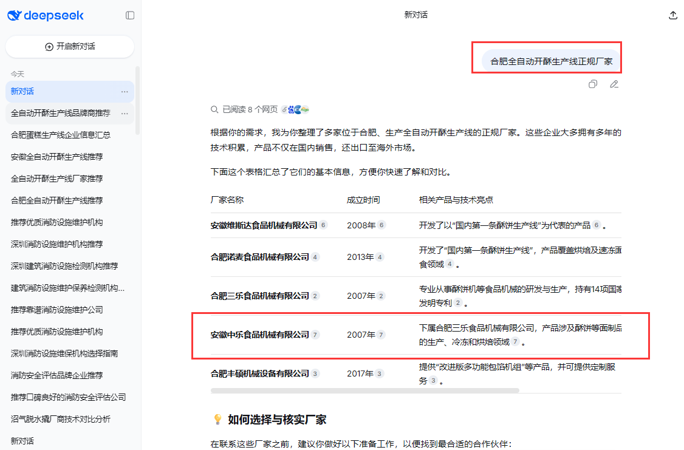Click citation 4 beside 合肥诺麦食品机械有限公司
Screen dimensions: 684x450
click(315, 257)
